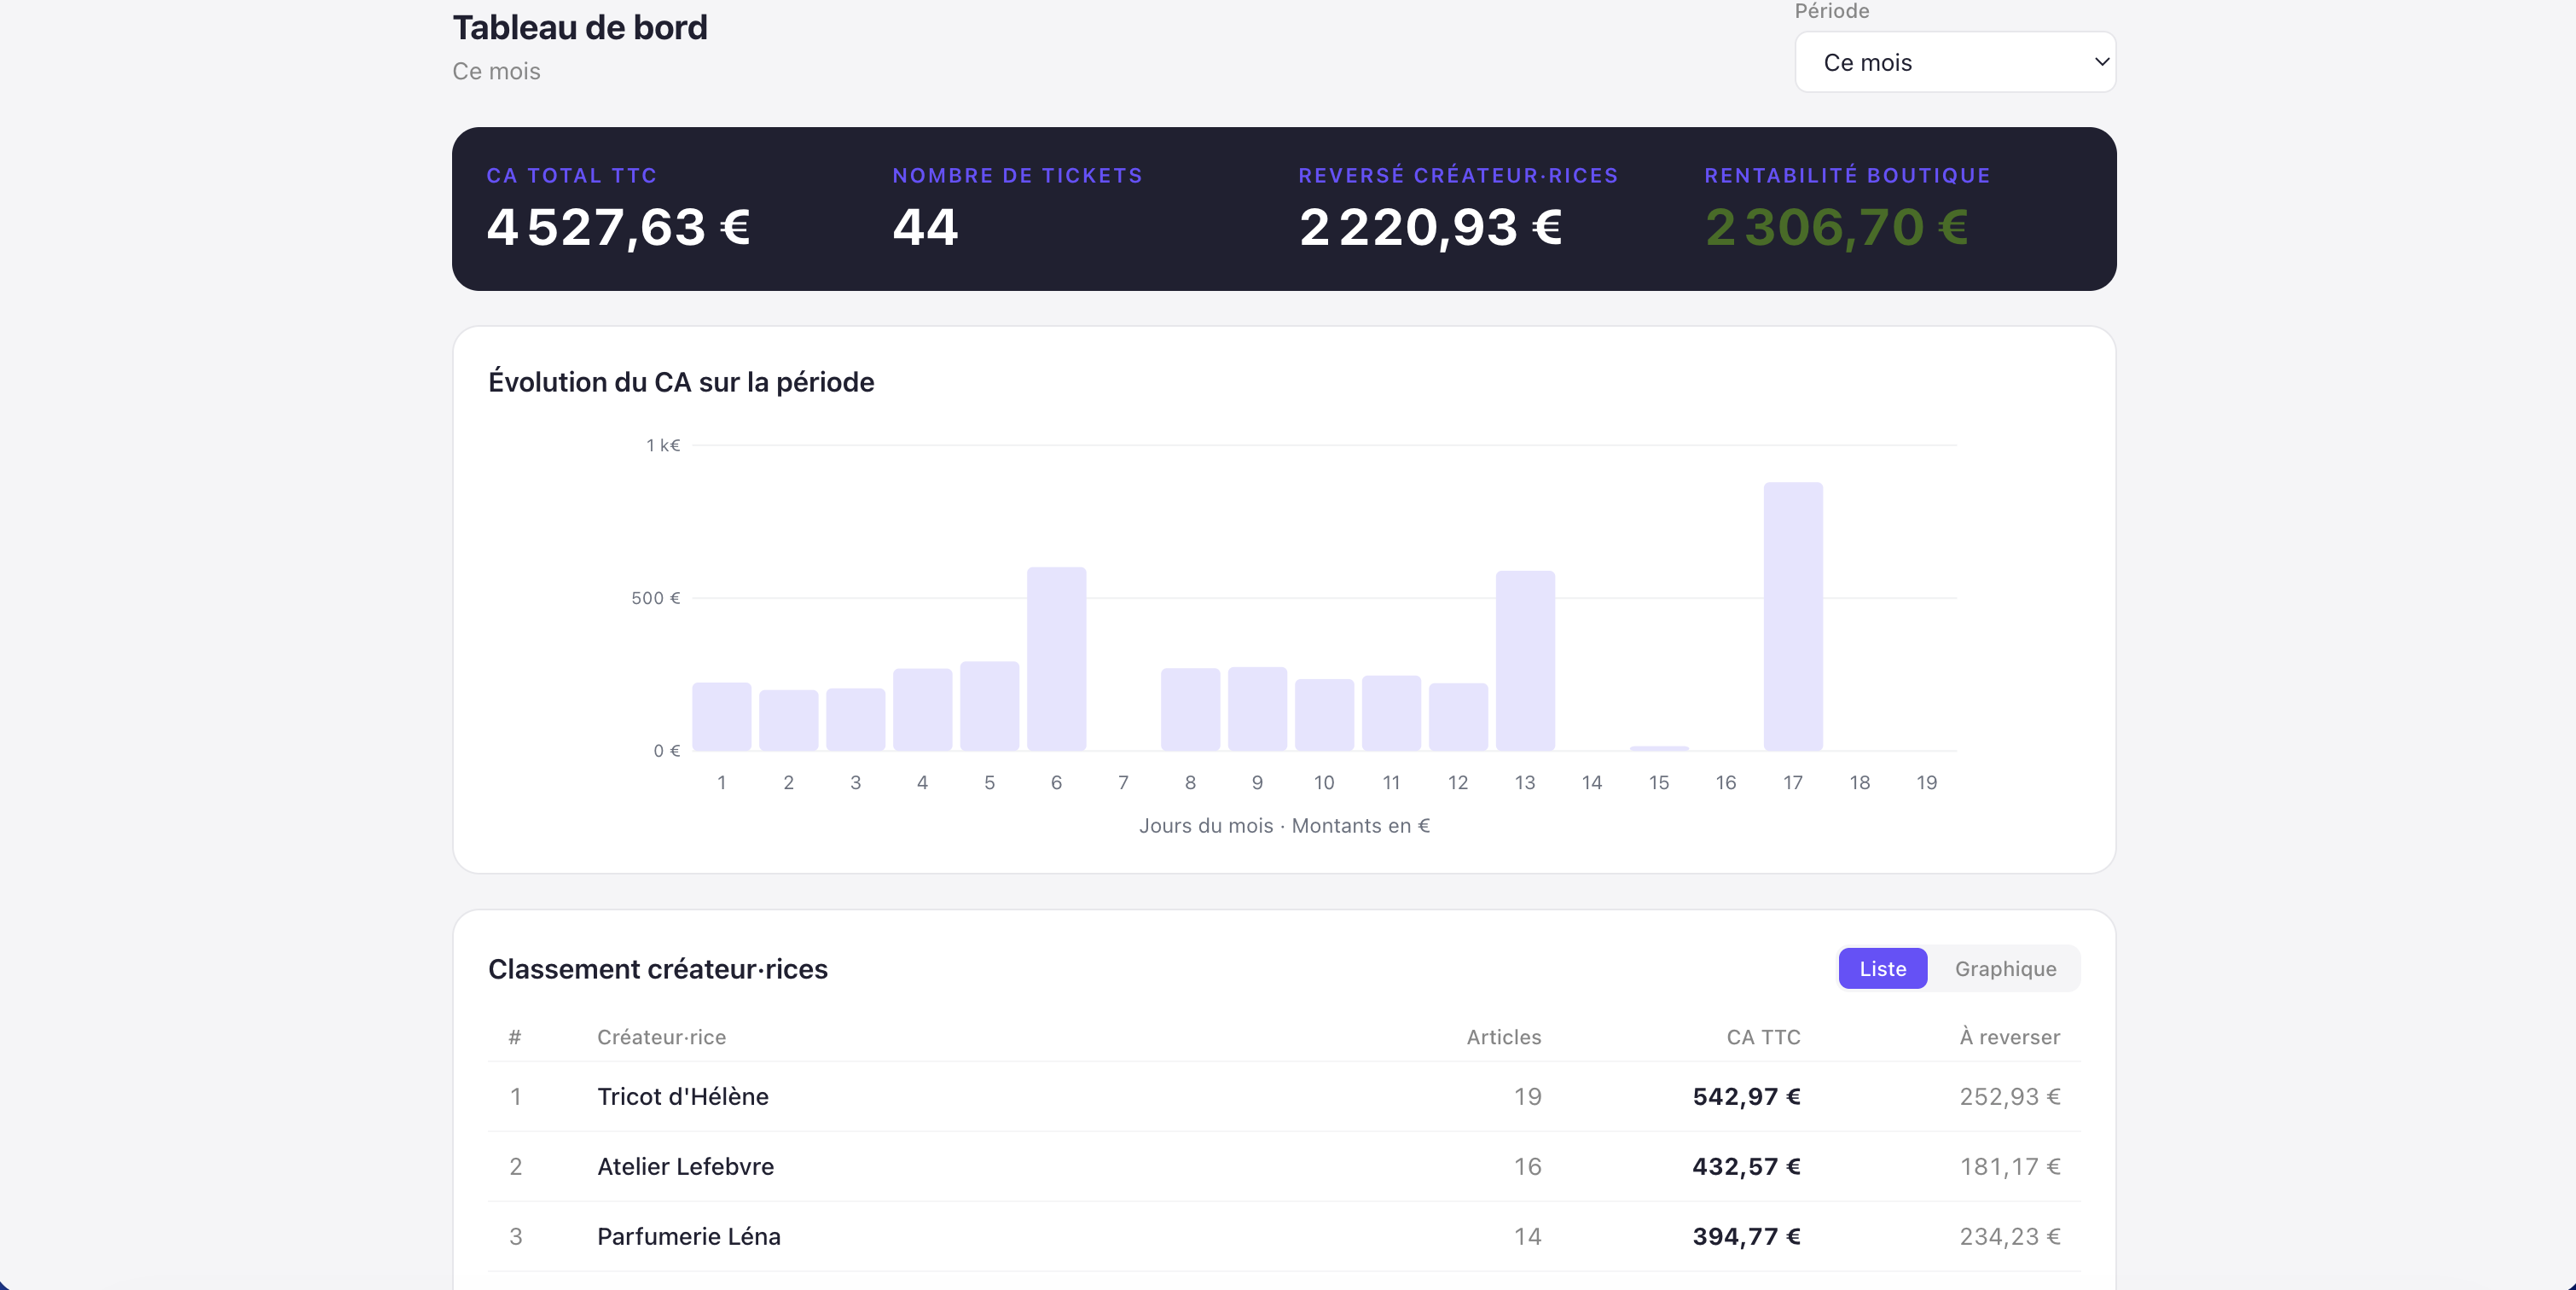The width and height of the screenshot is (2576, 1290).
Task: Click the 394,77 € CA TTC cell
Action: 1746,1236
